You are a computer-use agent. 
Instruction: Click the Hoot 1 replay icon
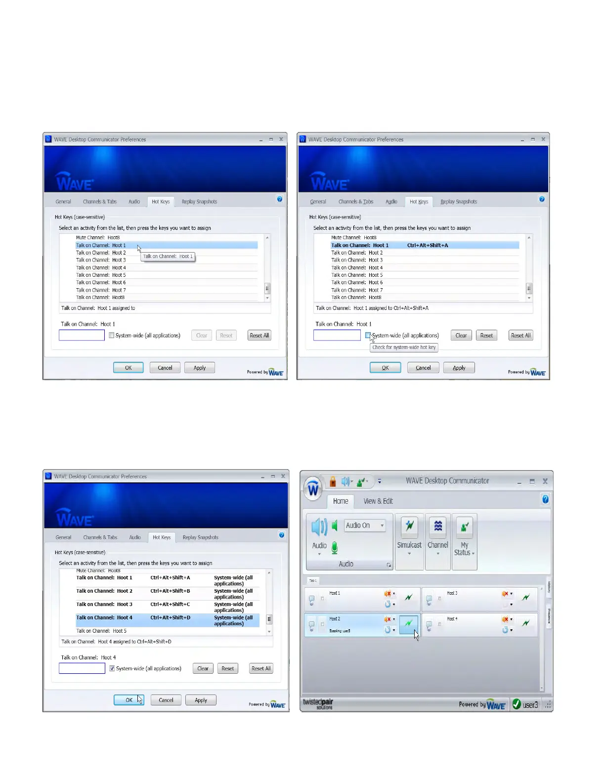[x=388, y=604]
